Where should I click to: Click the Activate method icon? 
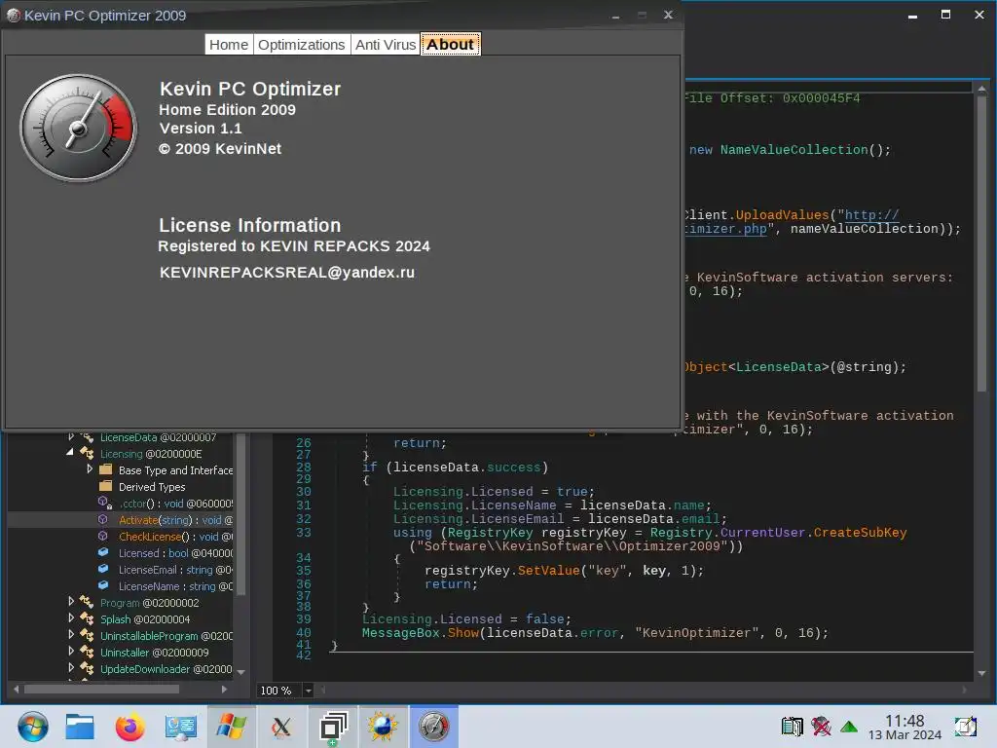click(103, 520)
